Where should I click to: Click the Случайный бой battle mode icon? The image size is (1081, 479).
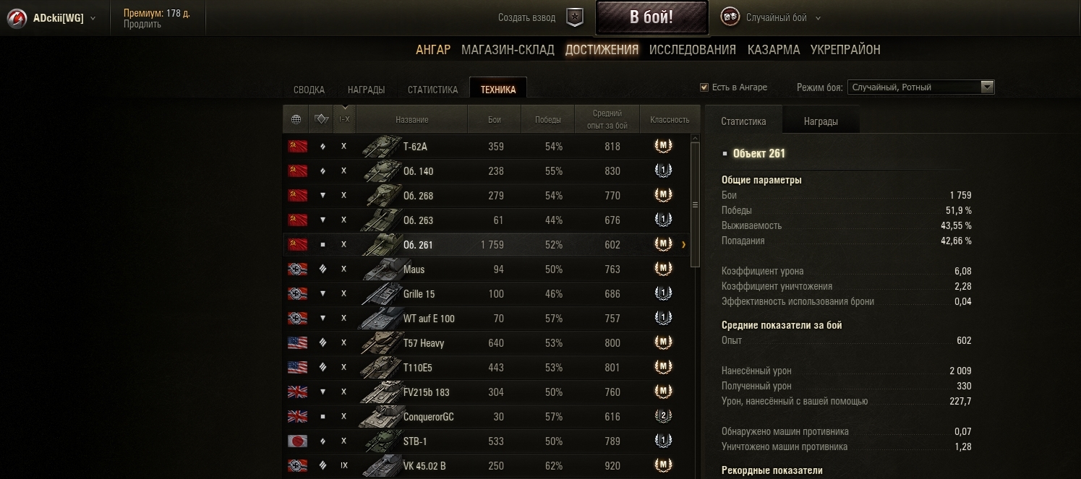click(730, 17)
